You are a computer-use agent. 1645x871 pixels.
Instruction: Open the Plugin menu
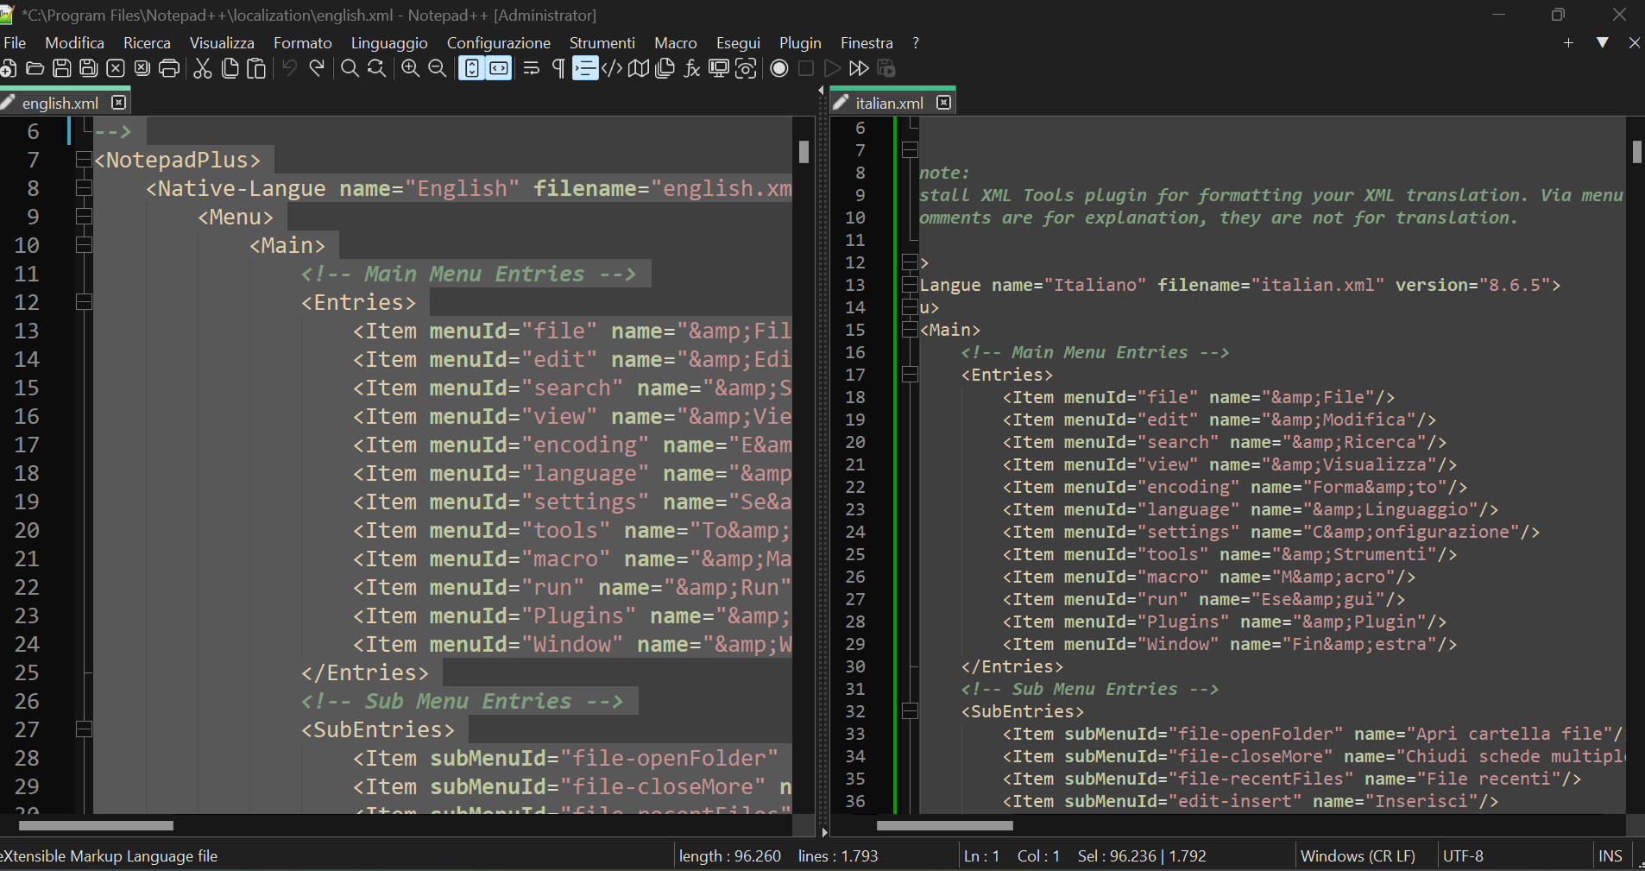coord(800,43)
